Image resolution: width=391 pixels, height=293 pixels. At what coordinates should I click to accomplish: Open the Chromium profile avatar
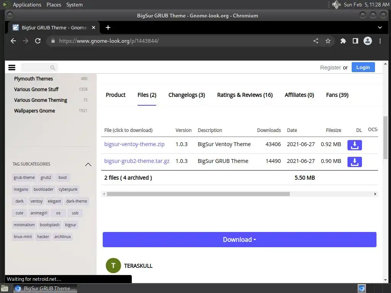368,41
